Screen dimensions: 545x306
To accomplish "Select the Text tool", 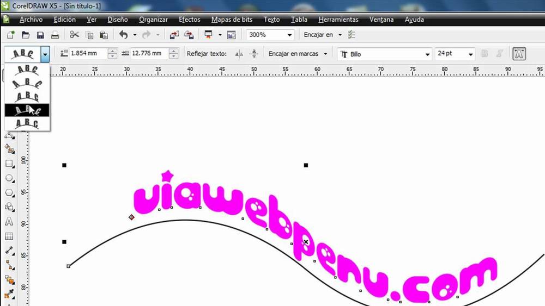I will (9, 221).
